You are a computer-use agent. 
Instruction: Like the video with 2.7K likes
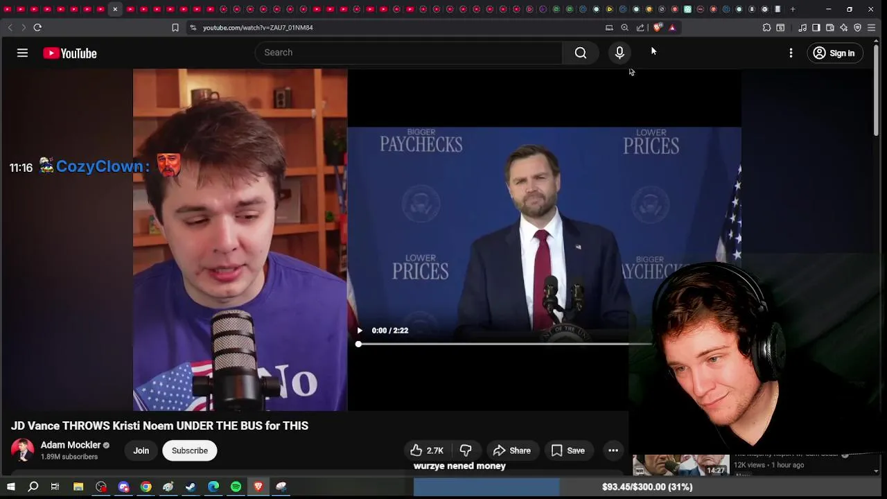pos(427,450)
